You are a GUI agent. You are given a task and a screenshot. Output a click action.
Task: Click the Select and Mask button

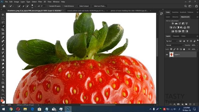pos(99,6)
